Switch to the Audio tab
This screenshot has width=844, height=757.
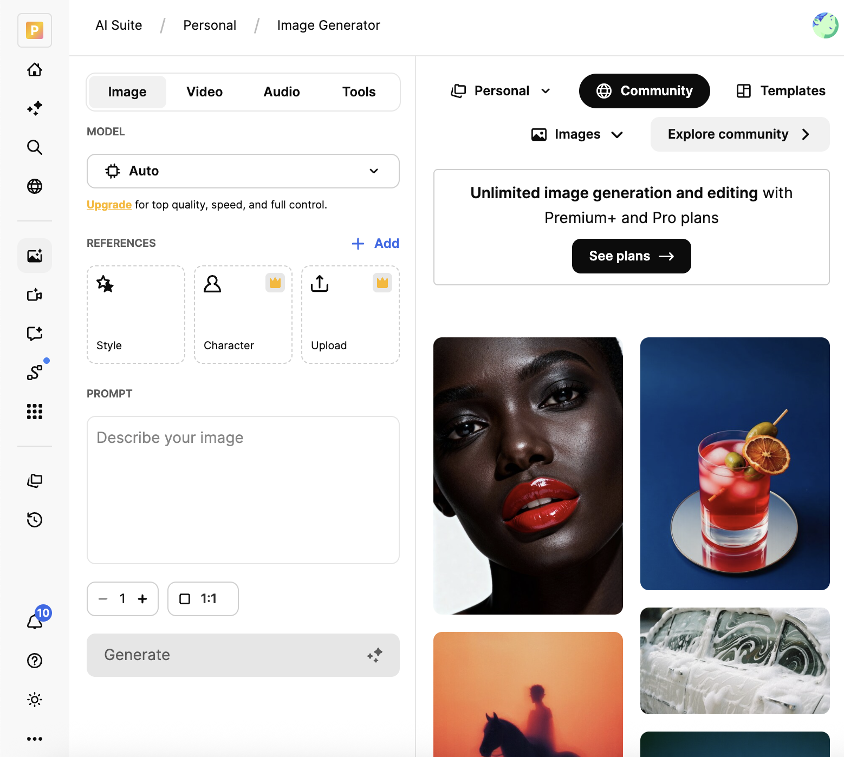pyautogui.click(x=281, y=92)
